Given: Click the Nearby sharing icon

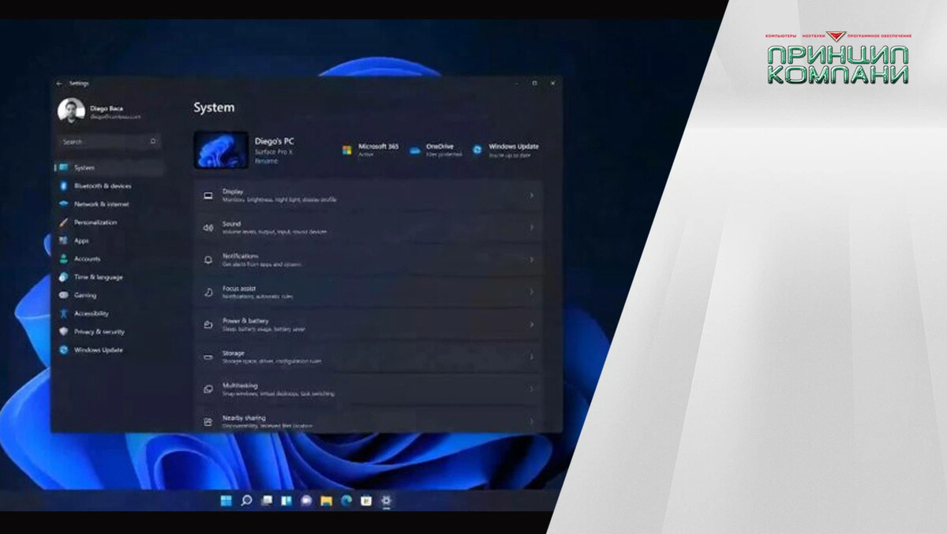Looking at the screenshot, I should pyautogui.click(x=208, y=421).
